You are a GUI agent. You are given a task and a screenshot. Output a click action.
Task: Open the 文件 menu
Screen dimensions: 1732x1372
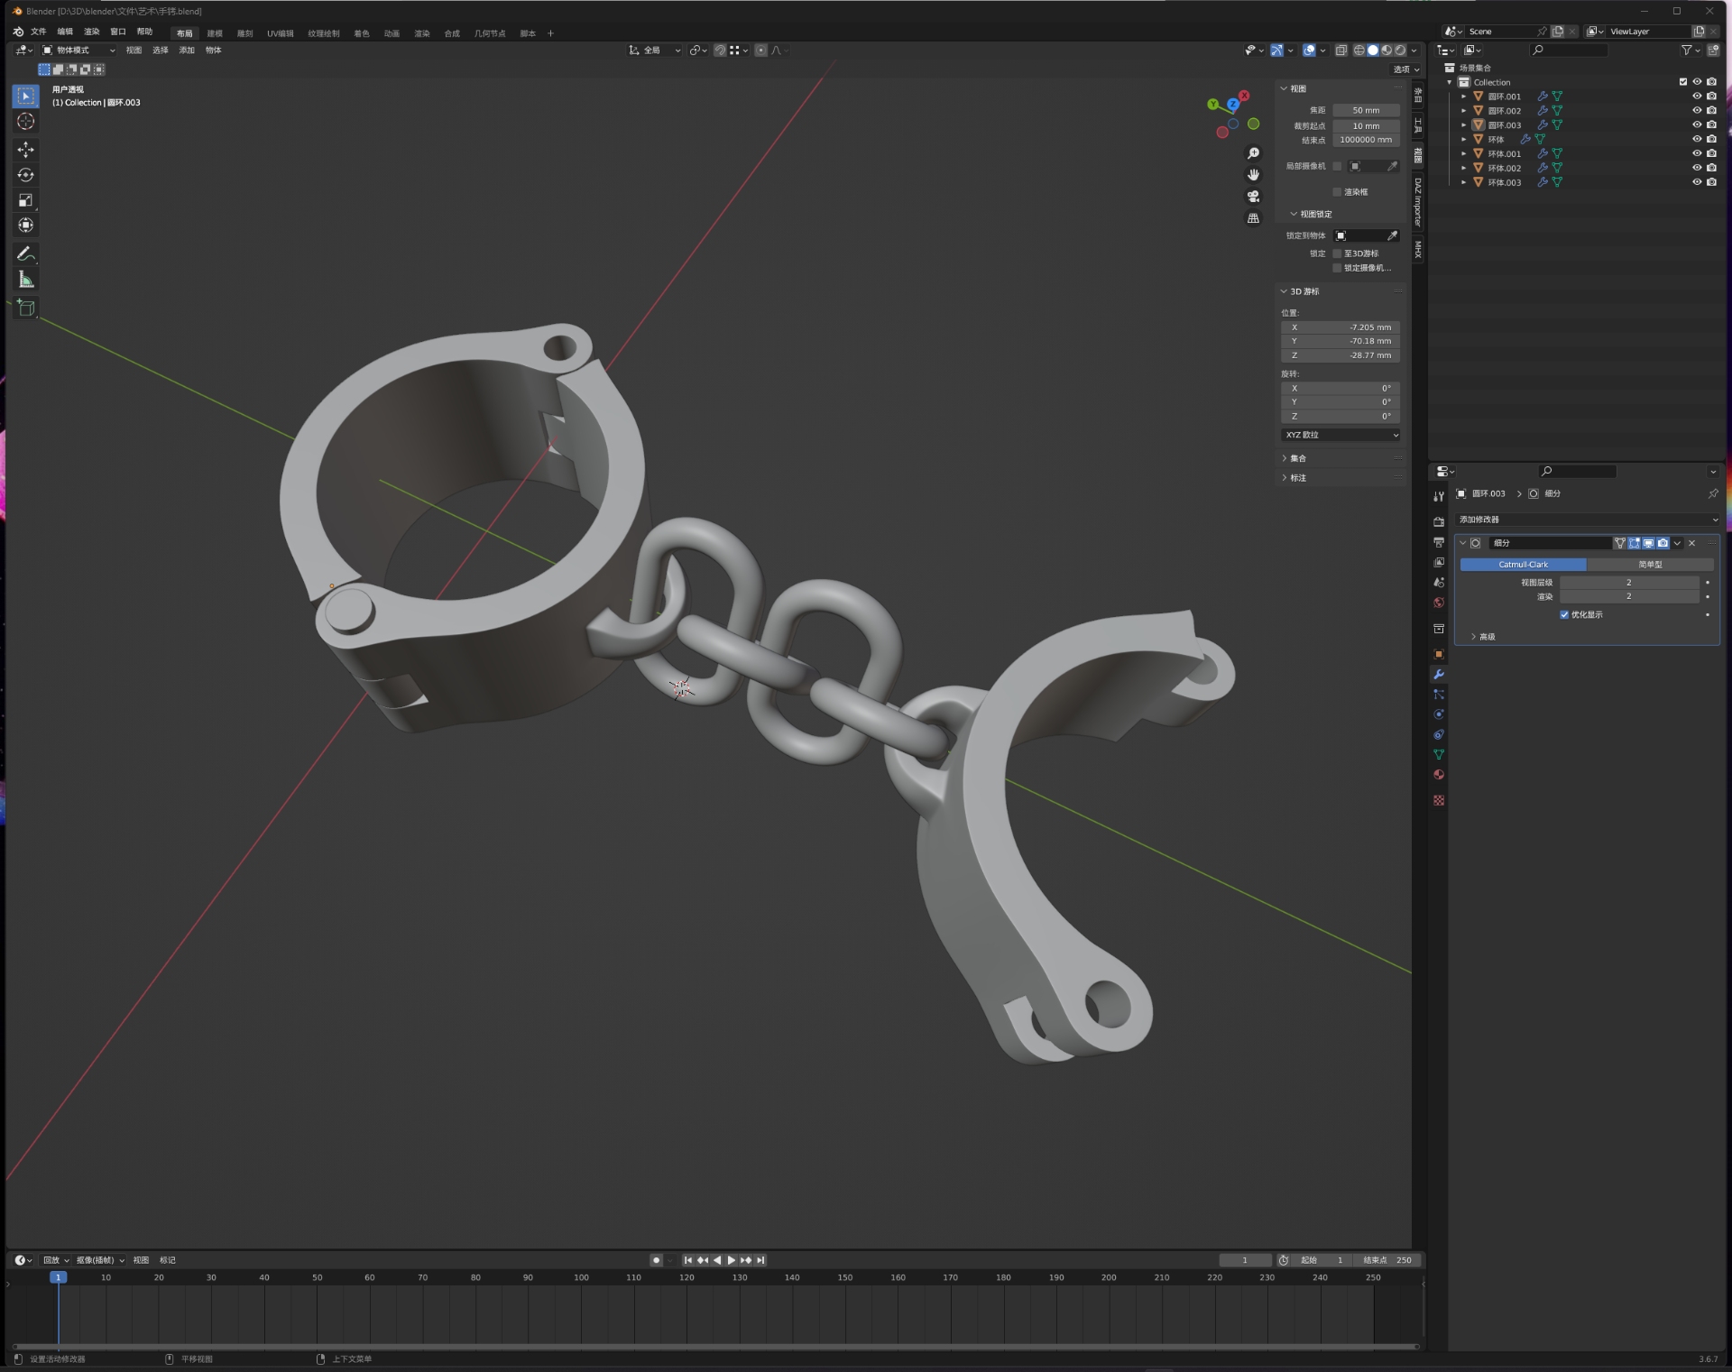(x=38, y=32)
